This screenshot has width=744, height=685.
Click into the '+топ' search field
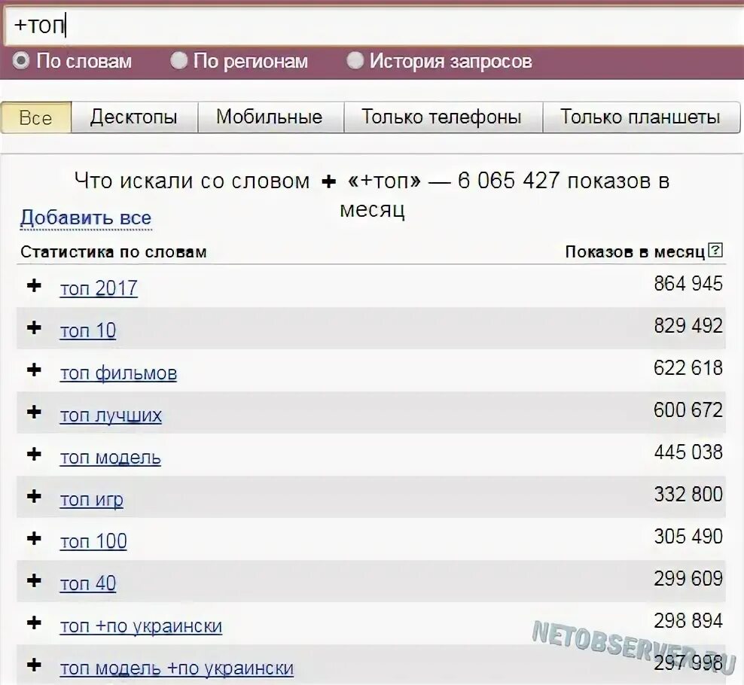pos(372,25)
